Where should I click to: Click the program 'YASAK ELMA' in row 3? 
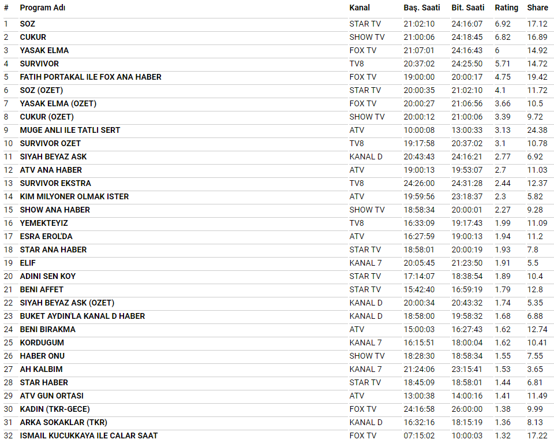[44, 51]
